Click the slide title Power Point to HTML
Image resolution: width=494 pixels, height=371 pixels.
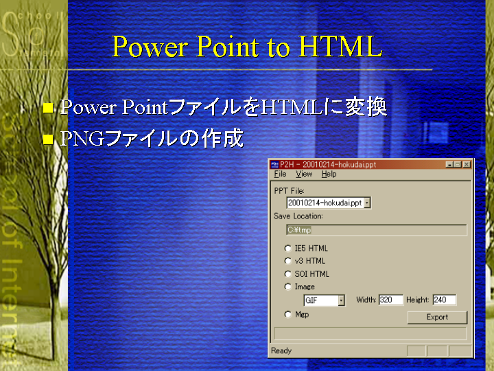coord(247,47)
